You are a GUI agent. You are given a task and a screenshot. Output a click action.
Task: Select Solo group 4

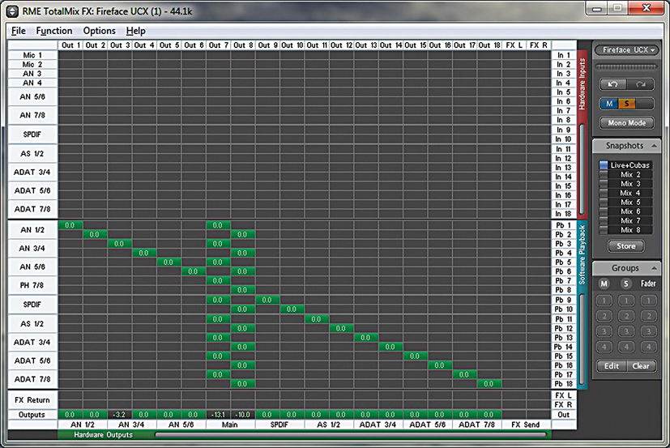point(626,347)
